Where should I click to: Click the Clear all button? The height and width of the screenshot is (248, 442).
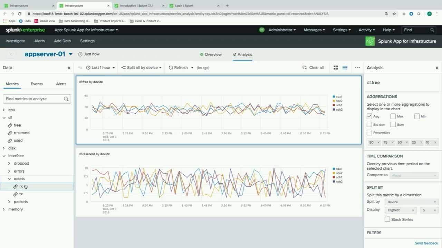tap(313, 68)
